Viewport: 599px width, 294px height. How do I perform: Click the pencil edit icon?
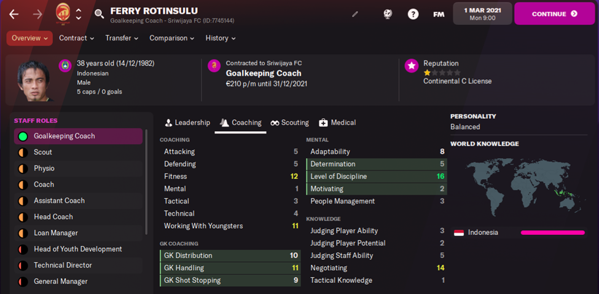[355, 14]
